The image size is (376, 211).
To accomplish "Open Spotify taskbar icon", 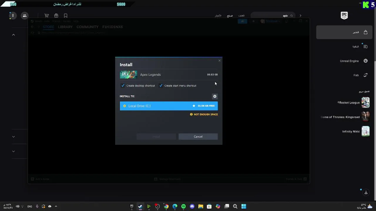I will [184, 206].
